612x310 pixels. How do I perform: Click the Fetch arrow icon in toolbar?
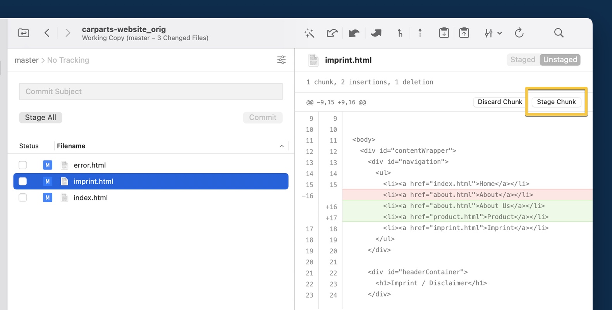332,33
